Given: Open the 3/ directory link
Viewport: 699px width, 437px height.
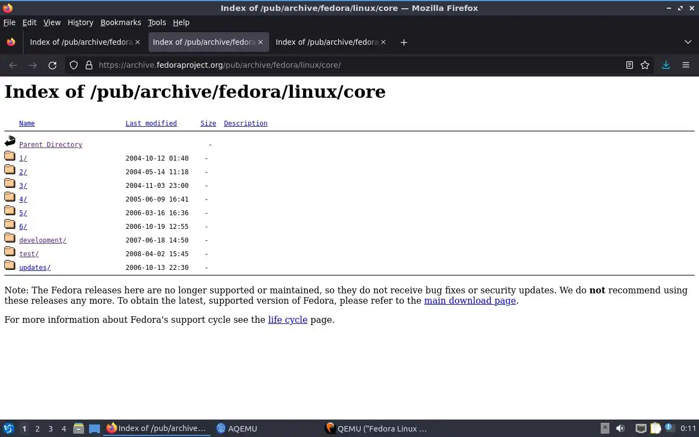Looking at the screenshot, I should tap(23, 186).
